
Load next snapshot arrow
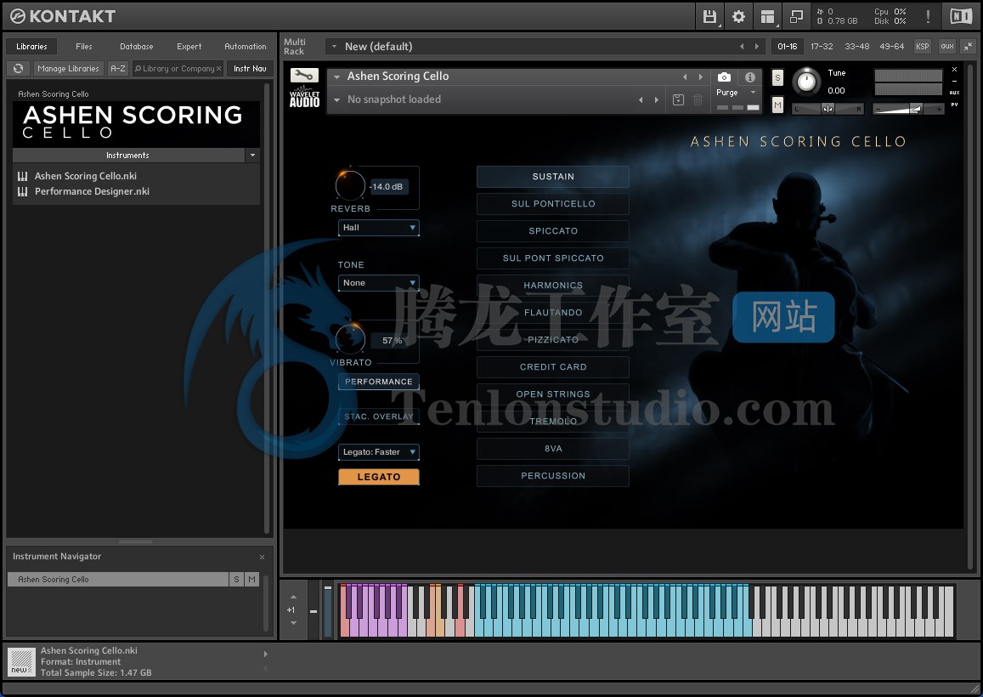(x=657, y=99)
